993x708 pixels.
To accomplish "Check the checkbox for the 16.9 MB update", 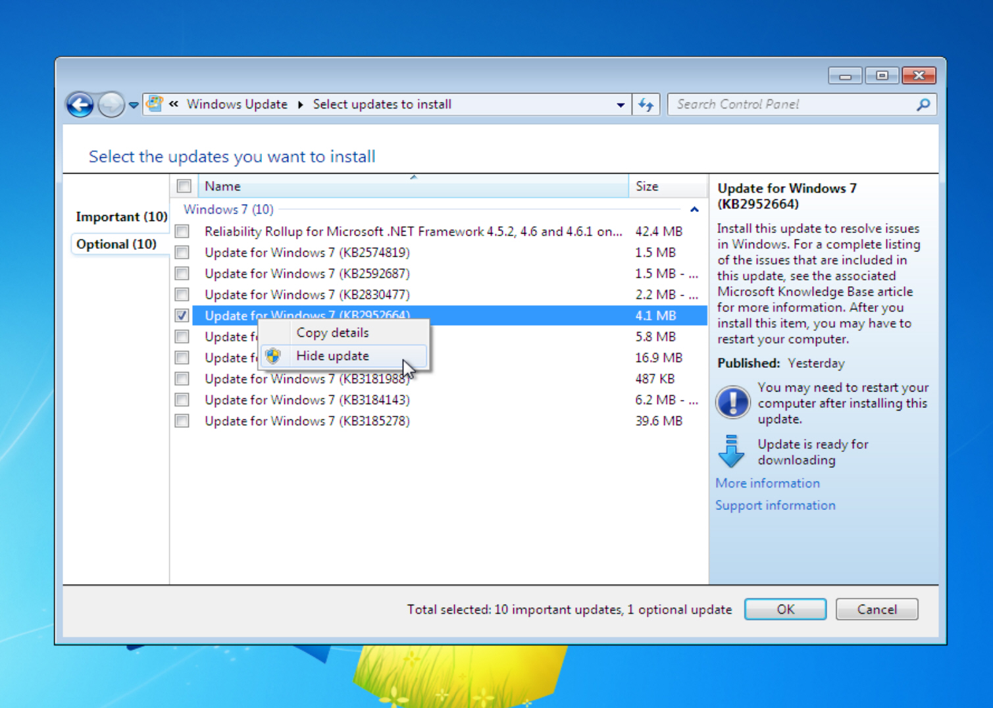I will [182, 357].
